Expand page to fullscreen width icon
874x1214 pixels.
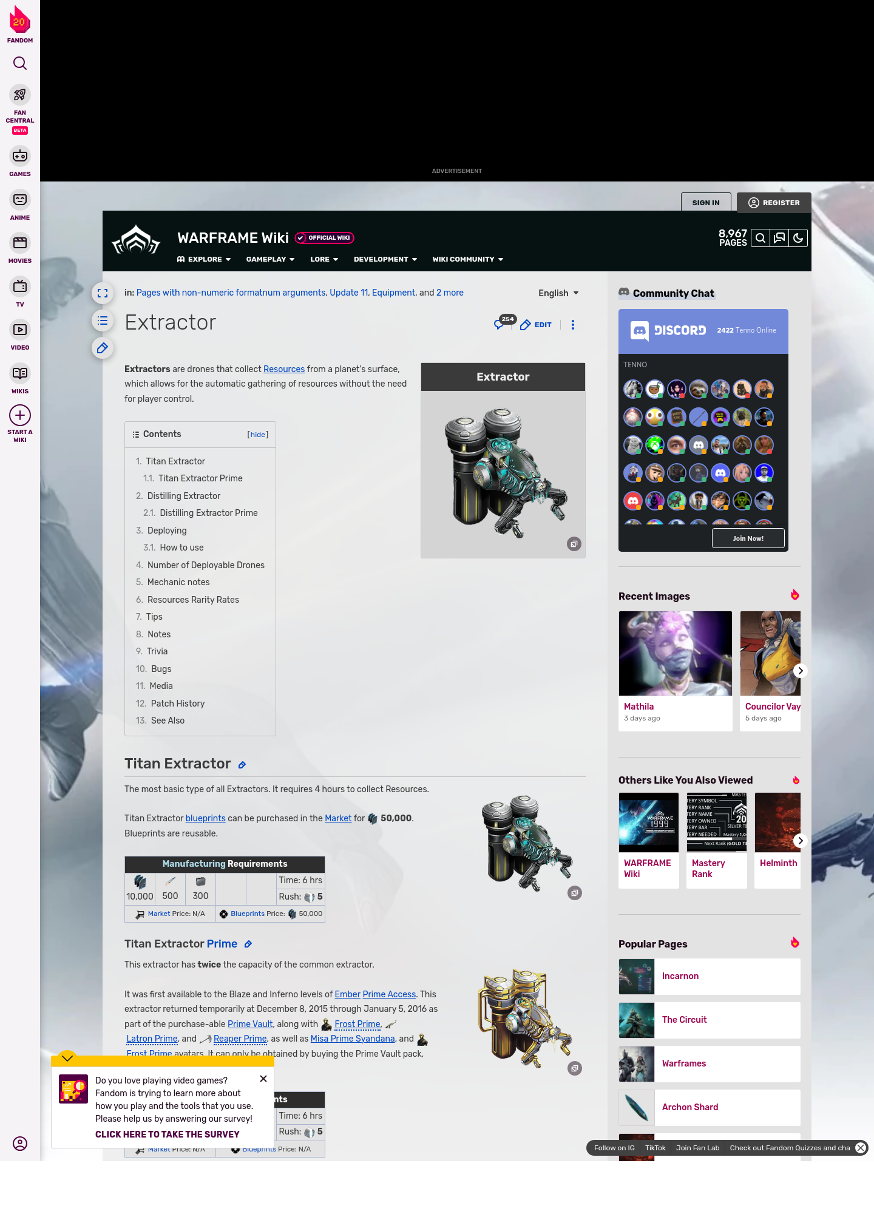103,293
